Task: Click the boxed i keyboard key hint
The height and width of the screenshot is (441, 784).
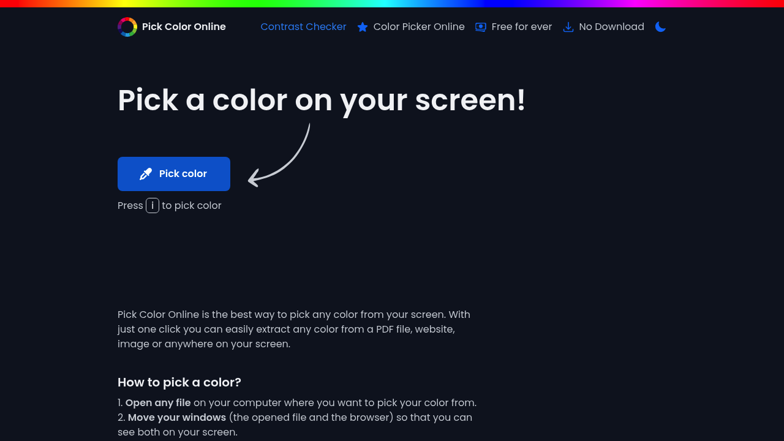Action: [x=152, y=205]
